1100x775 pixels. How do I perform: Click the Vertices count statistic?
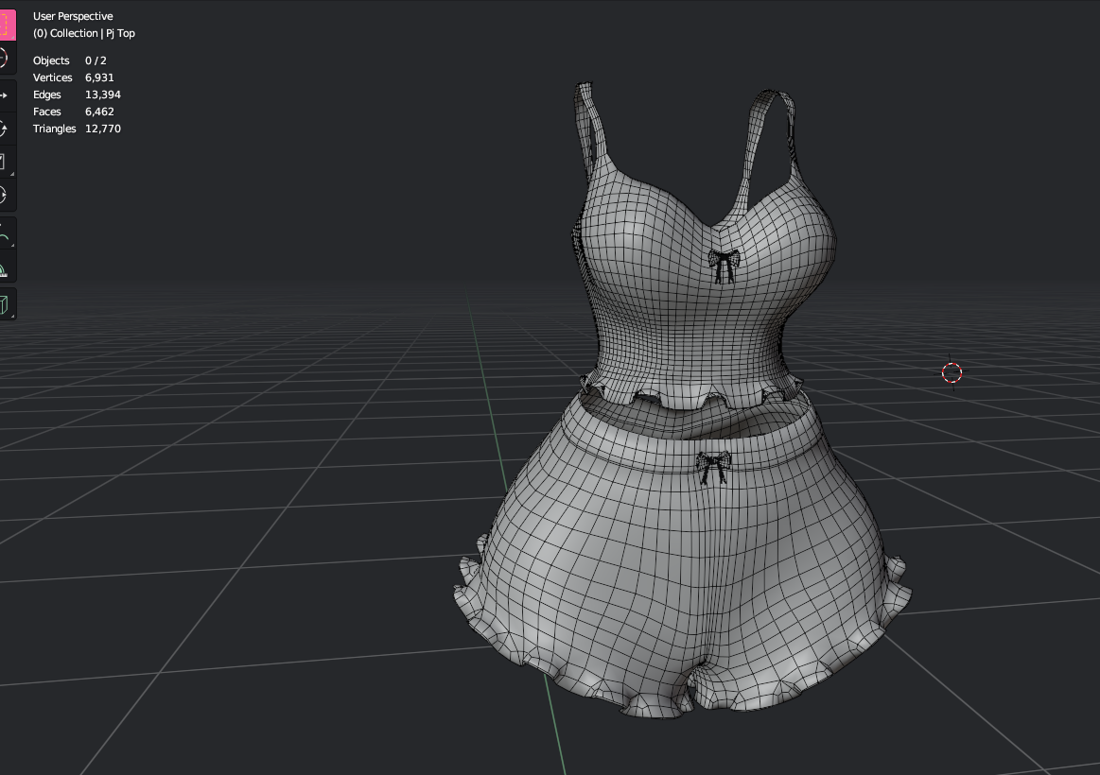74,77
